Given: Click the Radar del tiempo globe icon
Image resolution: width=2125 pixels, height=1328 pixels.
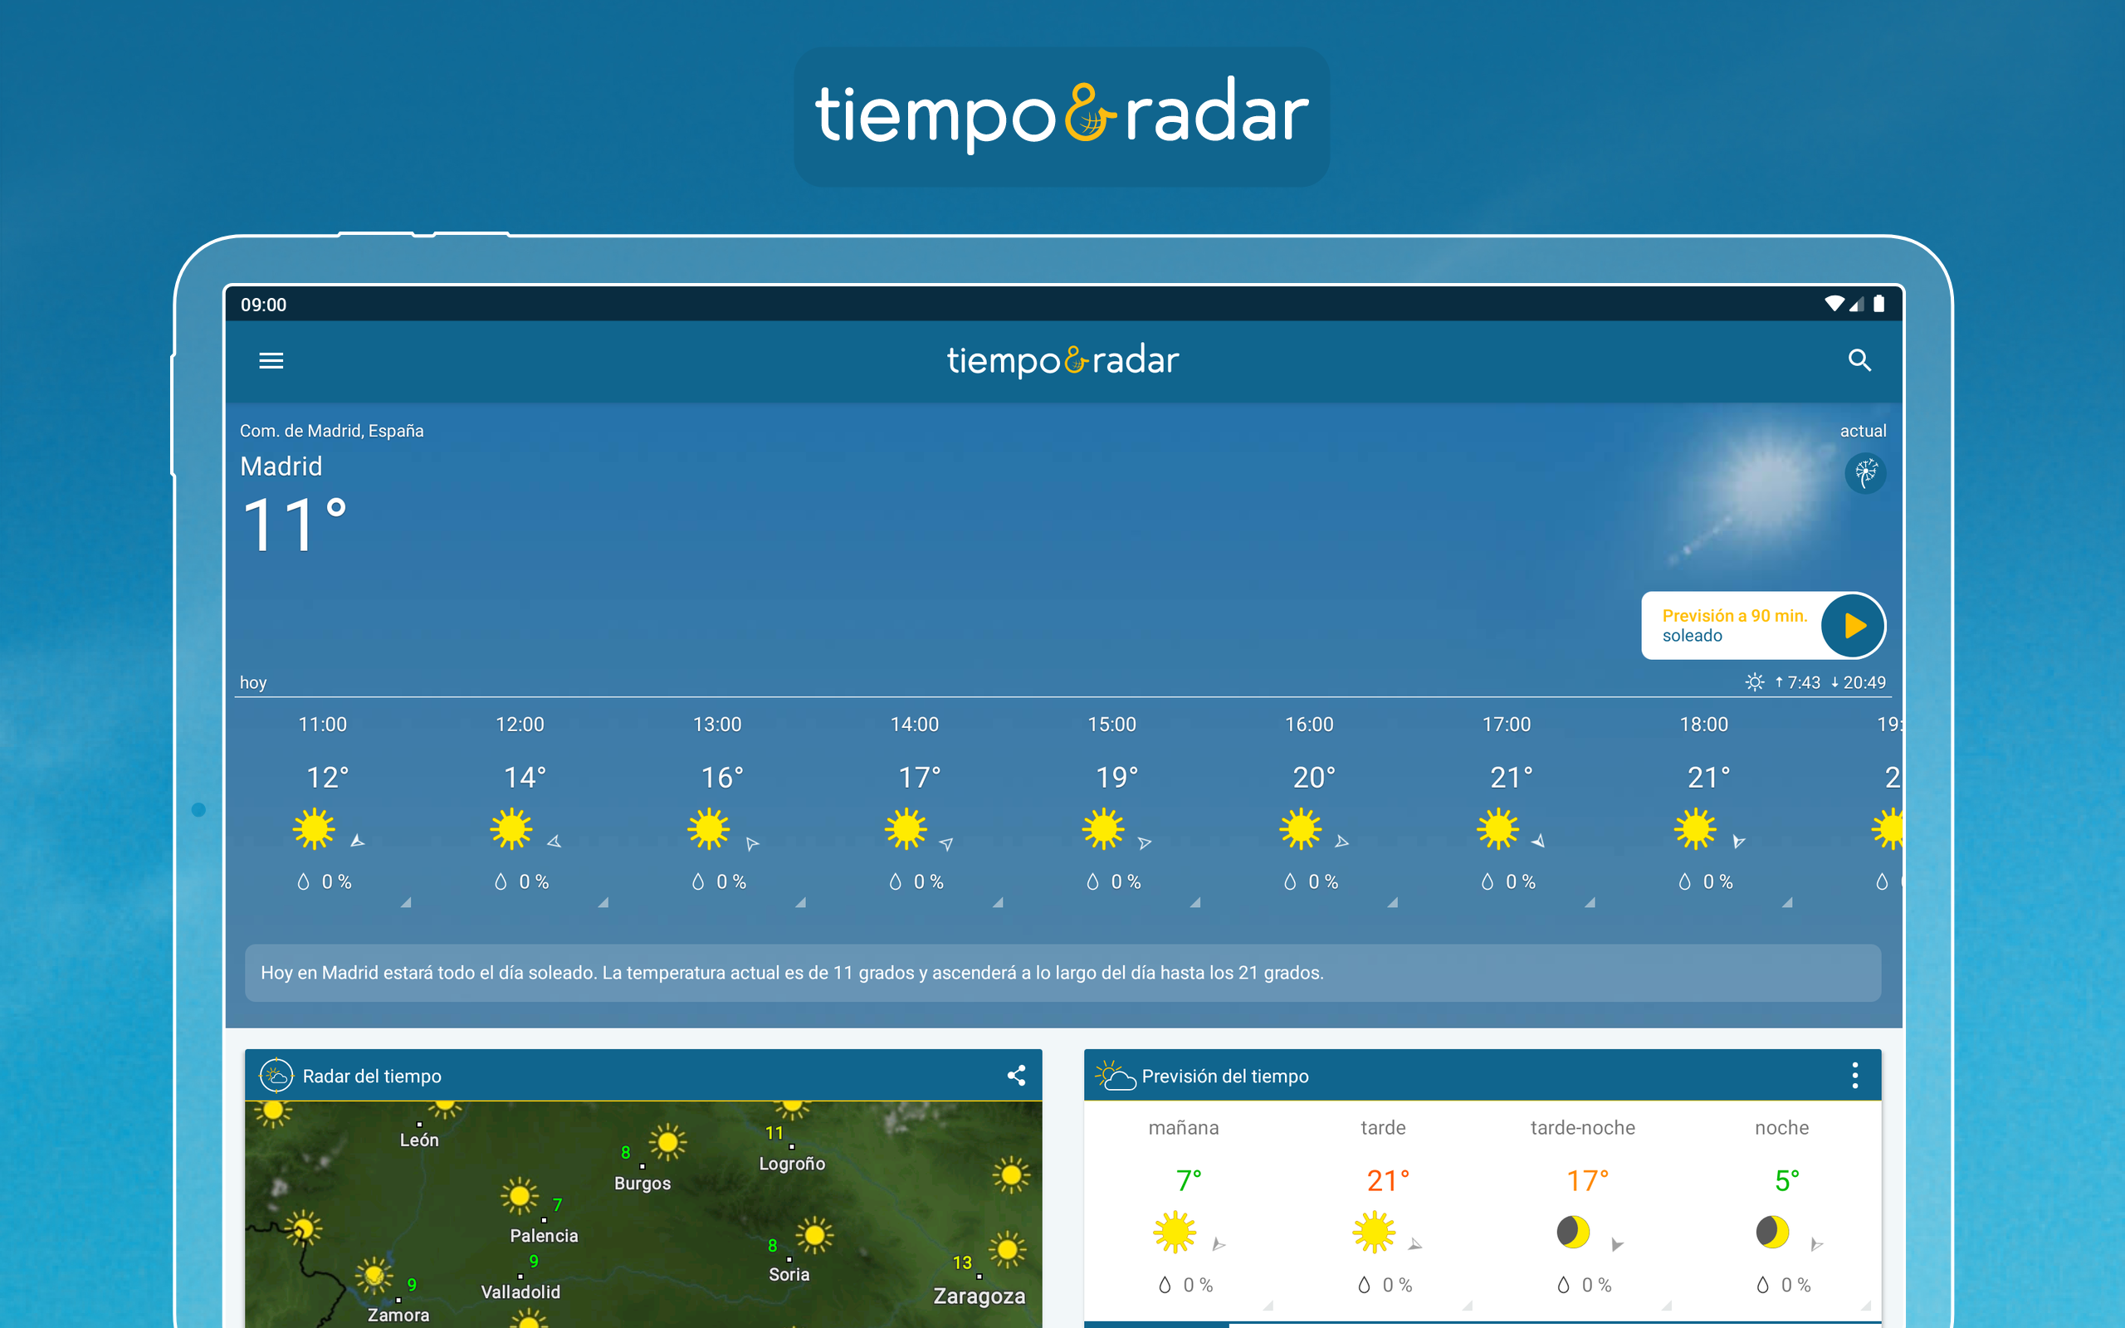Looking at the screenshot, I should (x=276, y=1075).
